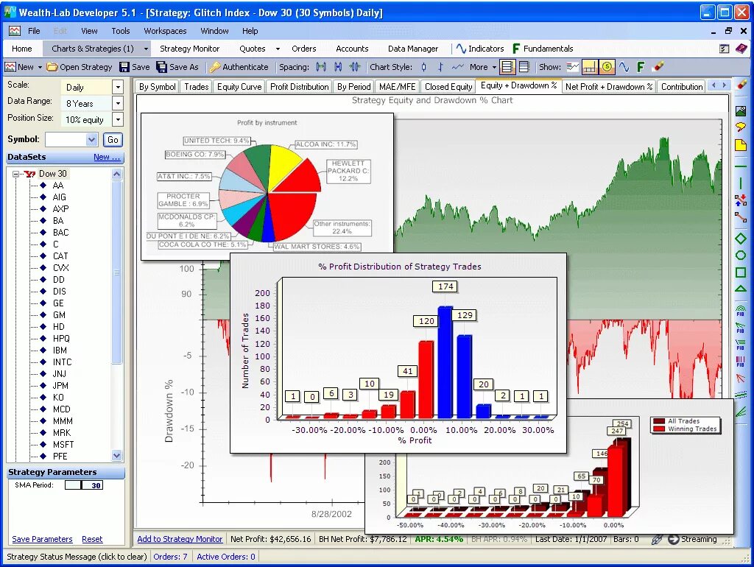Toggle Show dollar coin button
754x567 pixels.
[607, 67]
